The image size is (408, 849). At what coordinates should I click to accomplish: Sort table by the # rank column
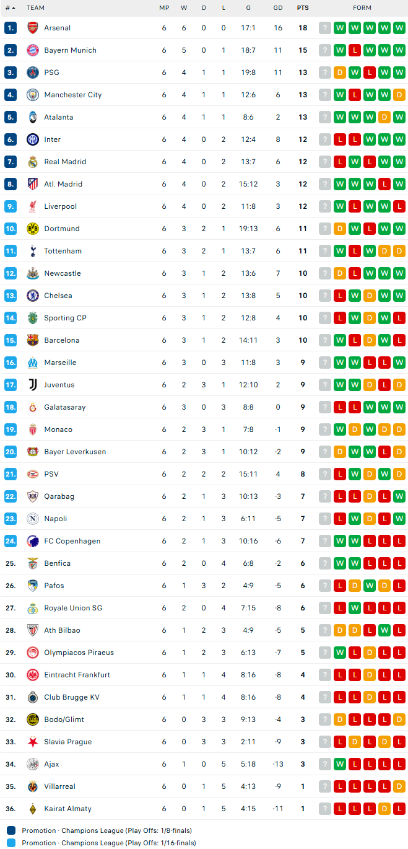(10, 8)
